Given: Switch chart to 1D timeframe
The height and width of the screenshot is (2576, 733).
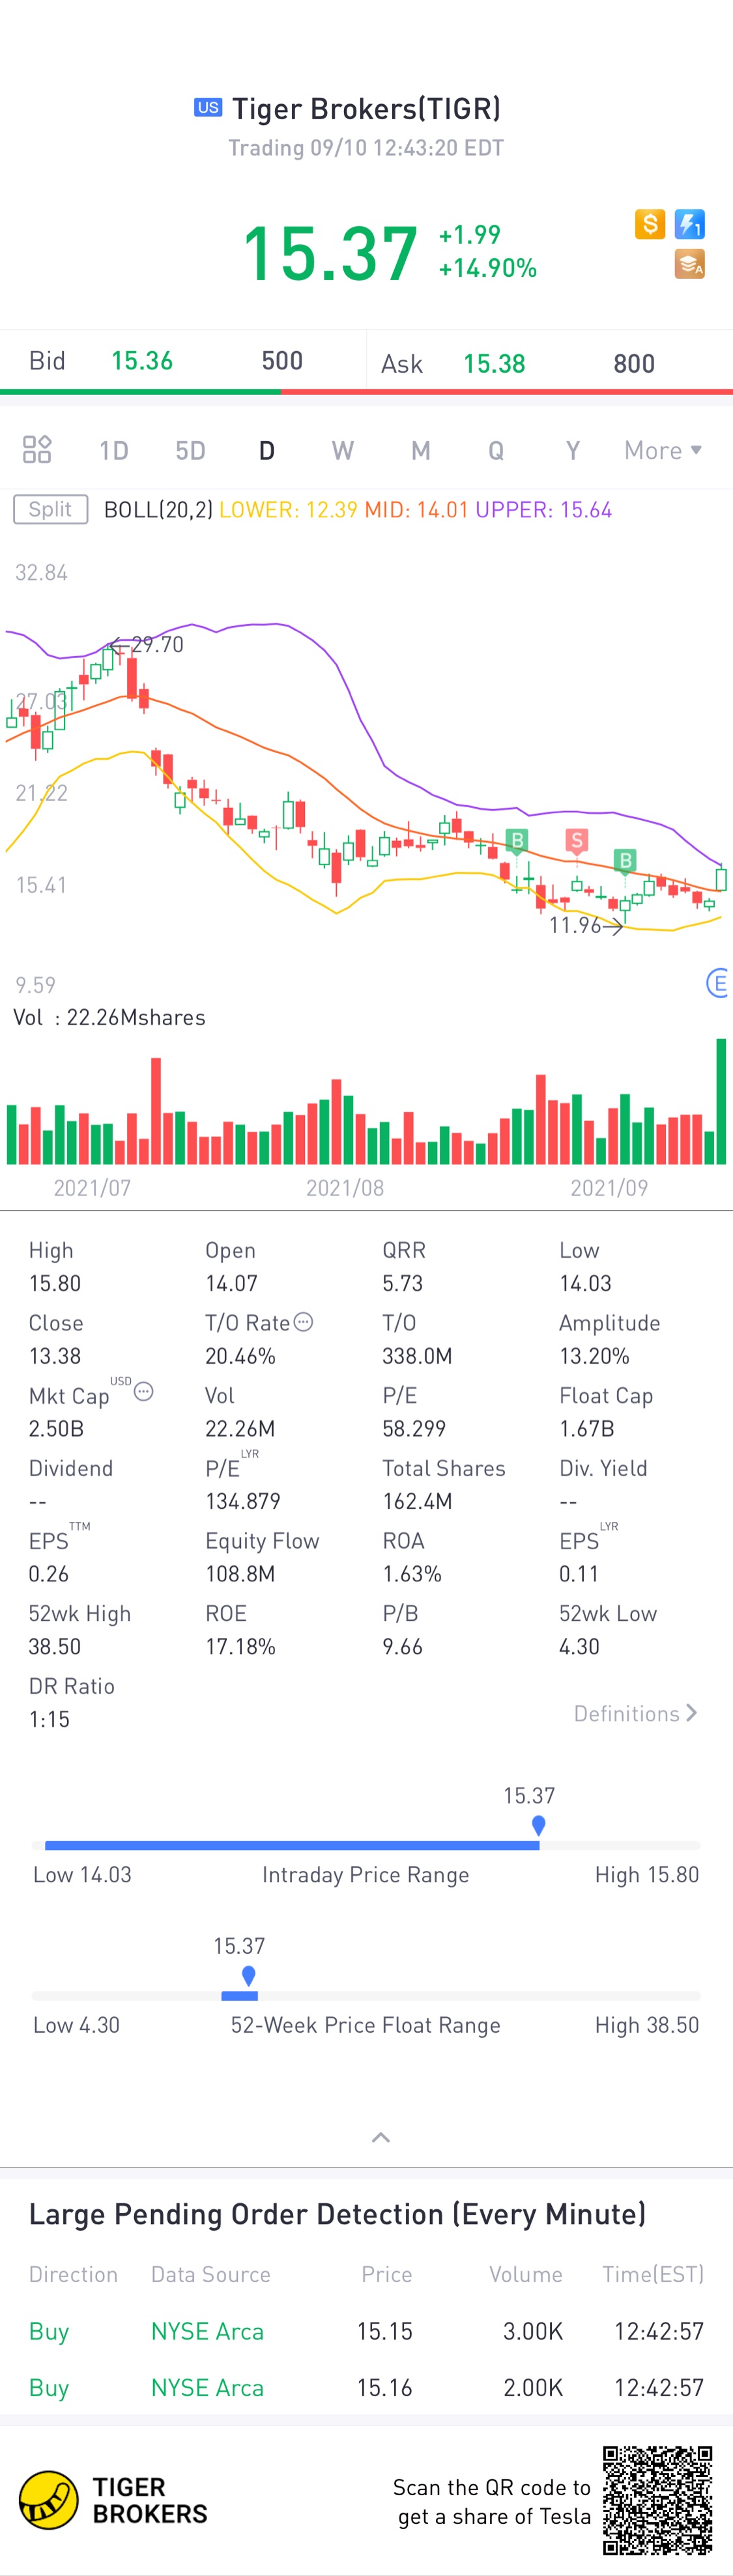Looking at the screenshot, I should 114,451.
